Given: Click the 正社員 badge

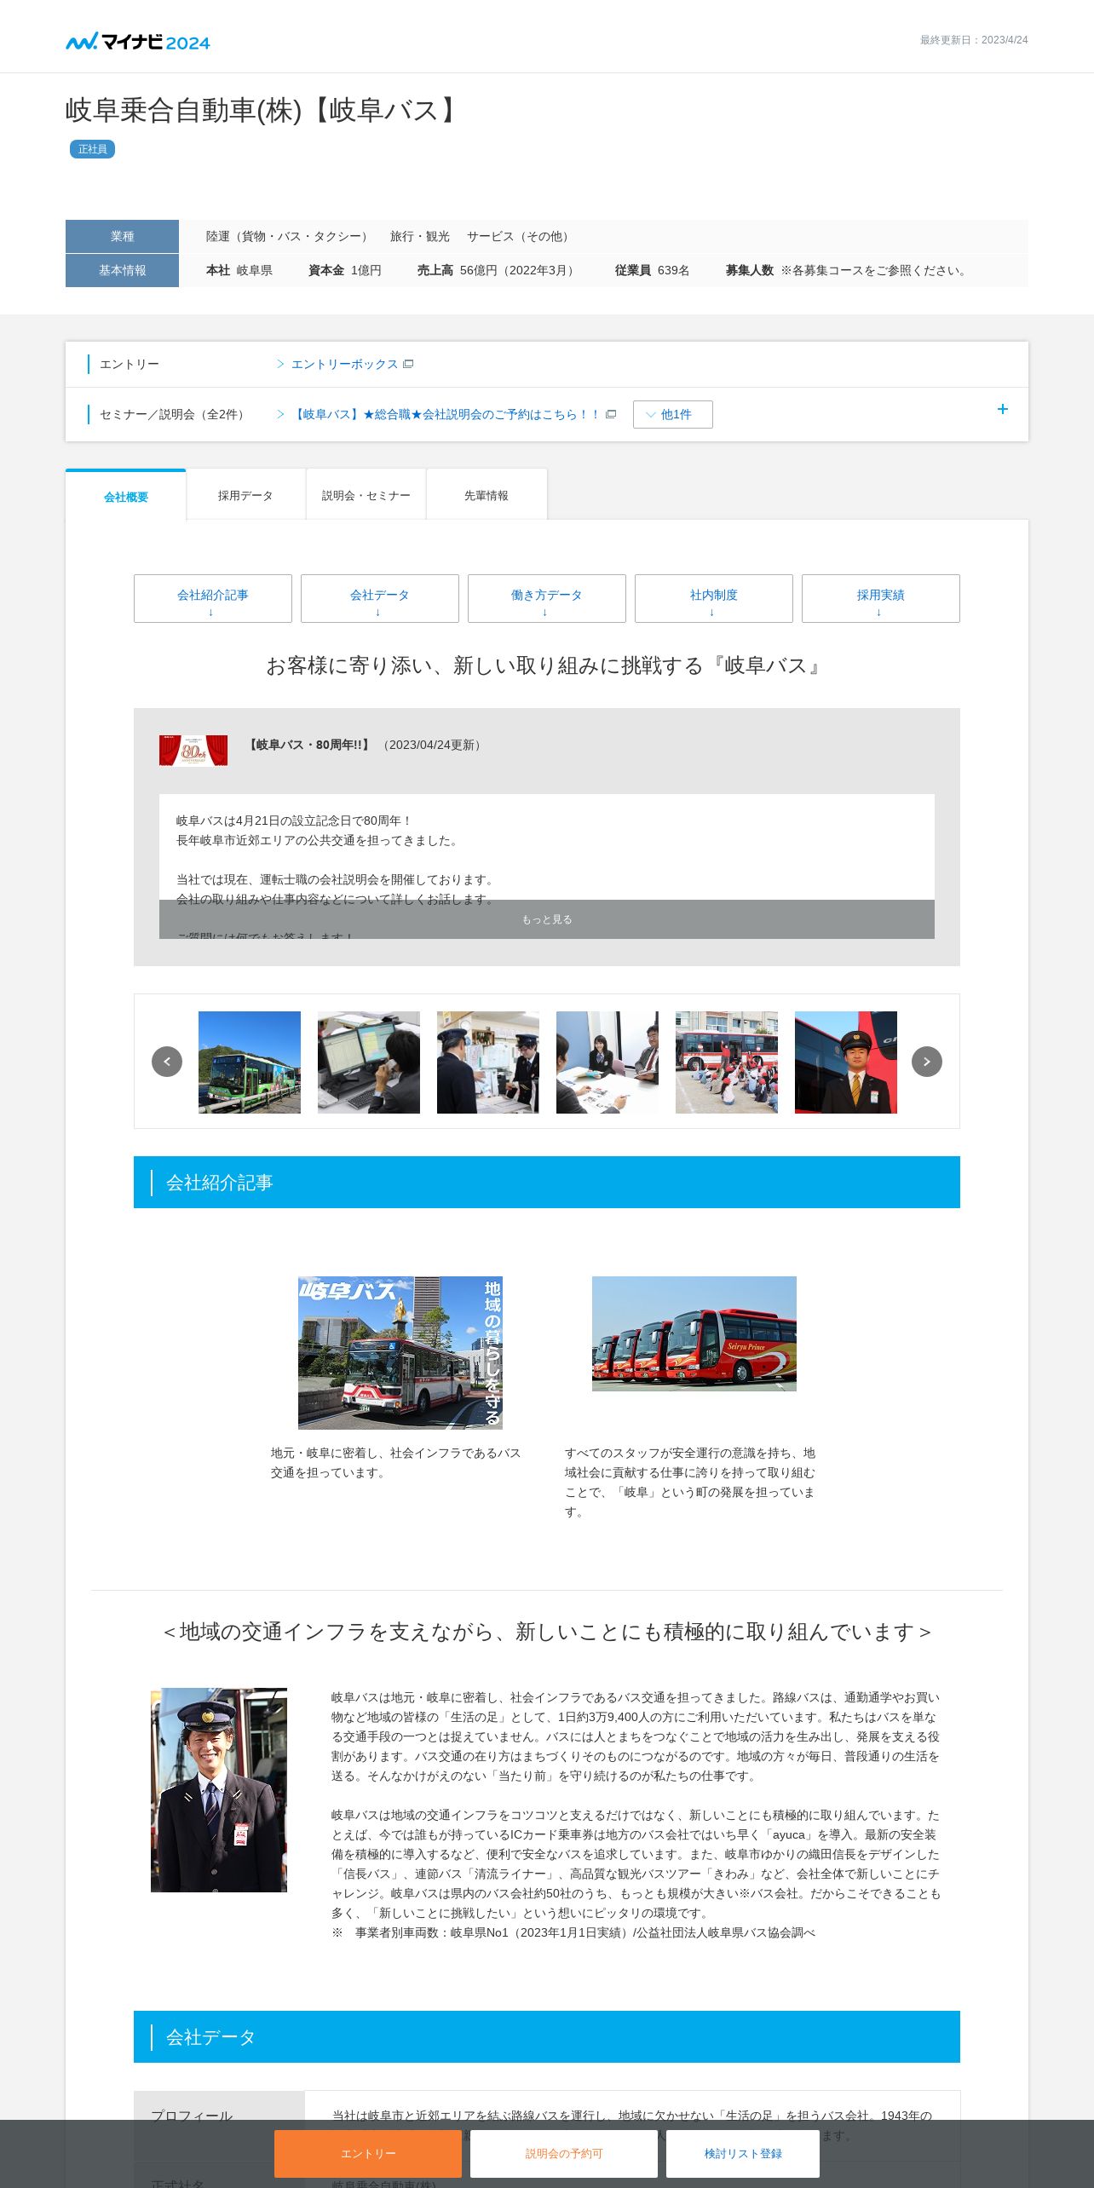Looking at the screenshot, I should tap(92, 149).
